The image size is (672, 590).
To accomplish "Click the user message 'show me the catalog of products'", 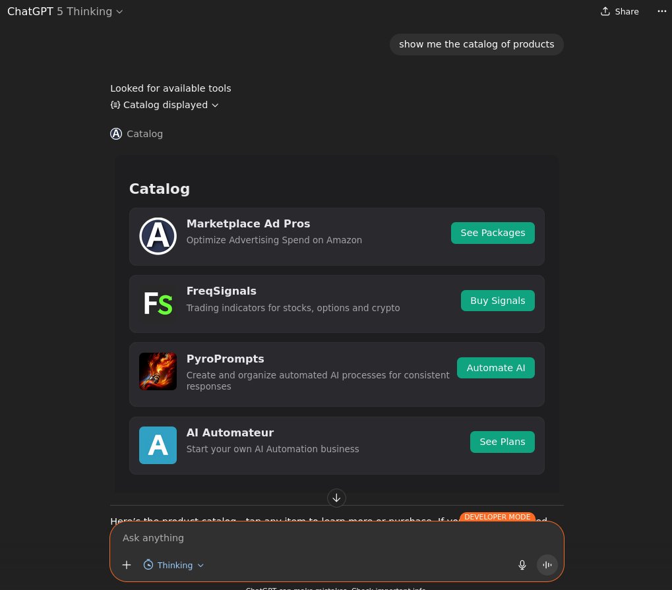I will 476,44.
